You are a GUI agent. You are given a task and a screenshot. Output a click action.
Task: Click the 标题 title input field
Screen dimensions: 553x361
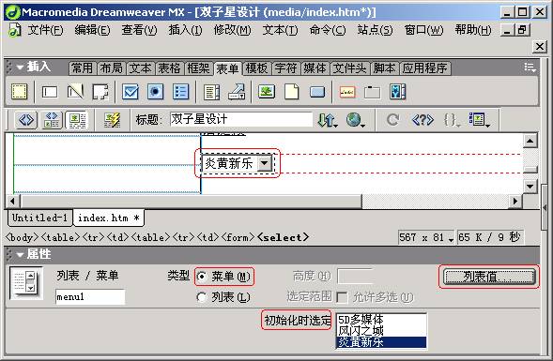pyautogui.click(x=241, y=119)
